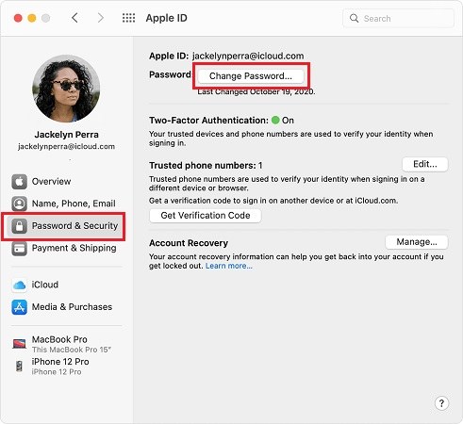Click the 'Jackelyn Perra' name under photo

pos(66,135)
